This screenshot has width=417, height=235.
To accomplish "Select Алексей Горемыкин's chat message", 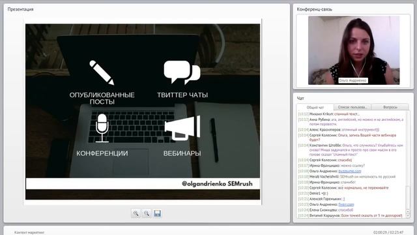I will 321,198.
